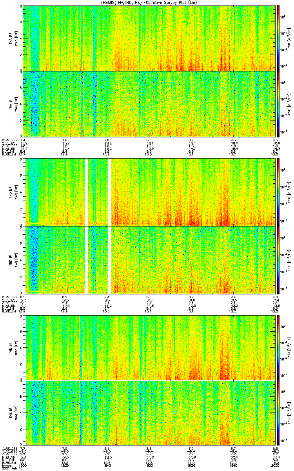Screen dimensions: 294x471
Task: Click the THE B-parallel spectrogram panel
Action: [149, 413]
